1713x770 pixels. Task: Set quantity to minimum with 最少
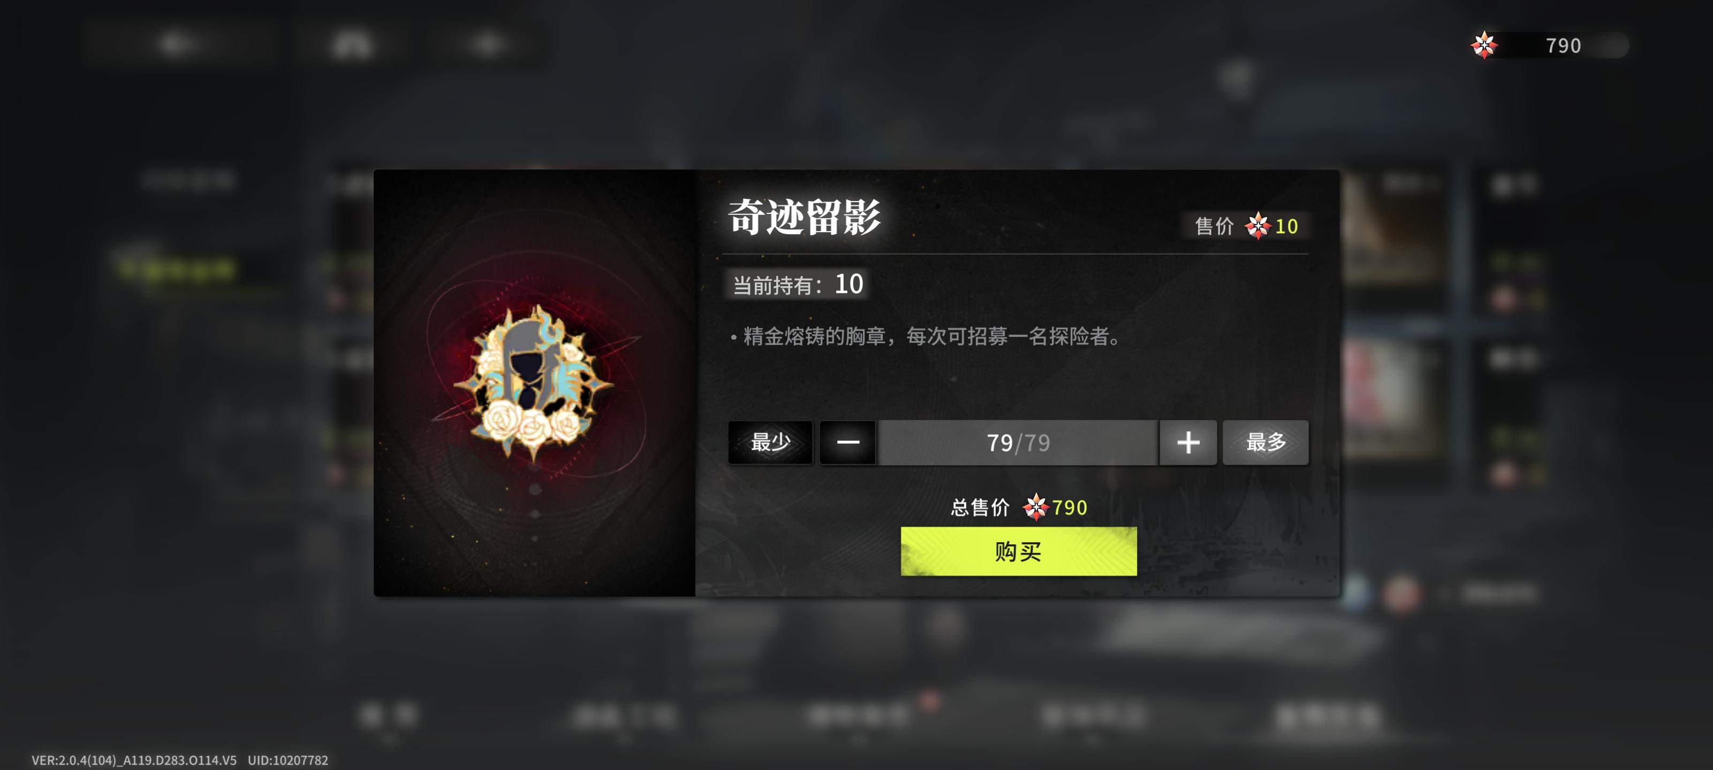click(x=770, y=442)
